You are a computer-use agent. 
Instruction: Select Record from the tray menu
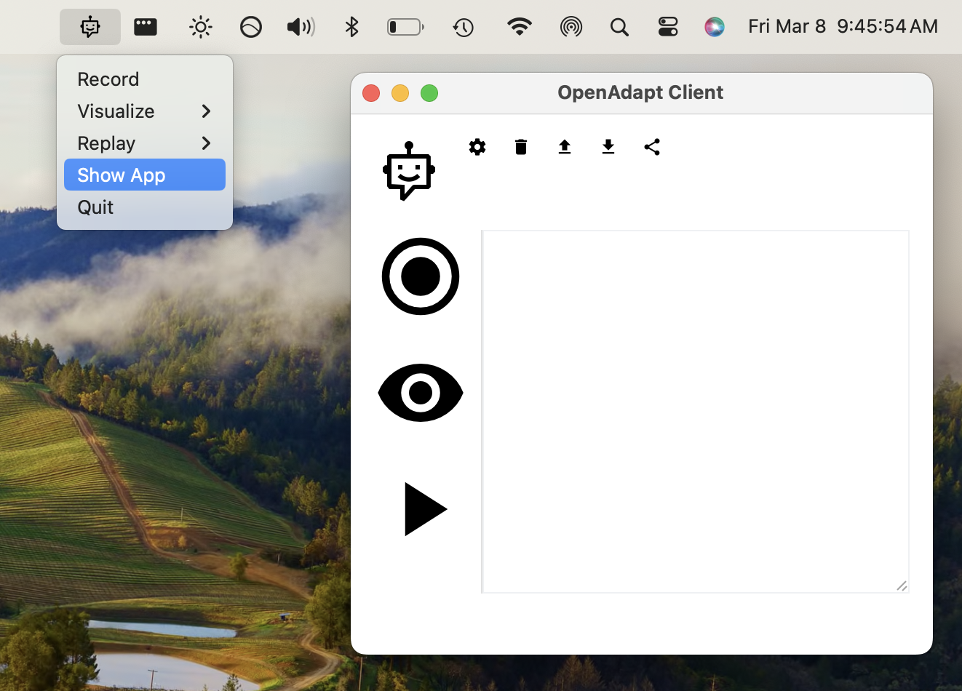108,79
